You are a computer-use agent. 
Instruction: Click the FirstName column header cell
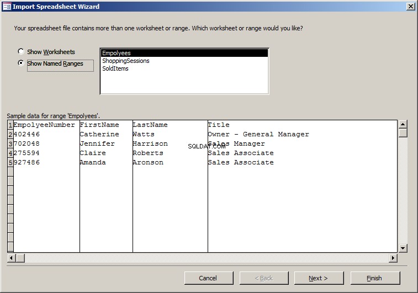point(106,125)
